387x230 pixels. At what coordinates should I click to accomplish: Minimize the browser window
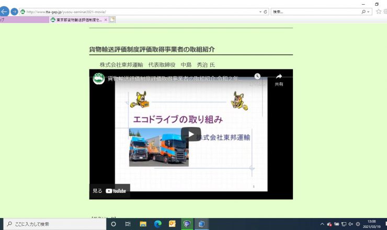(363, 4)
